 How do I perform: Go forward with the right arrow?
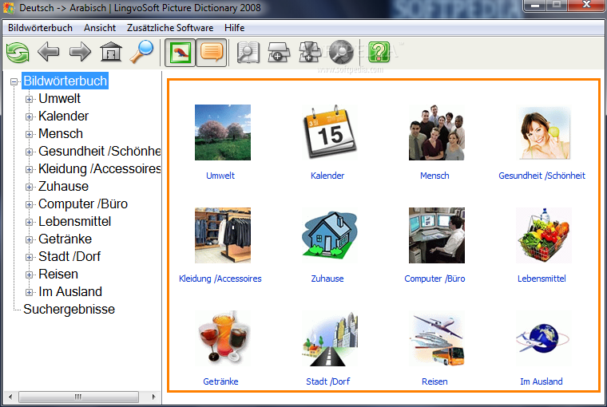[80, 51]
